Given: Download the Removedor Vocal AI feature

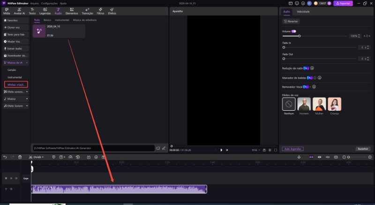Looking at the screenshot, I should coord(314,87).
